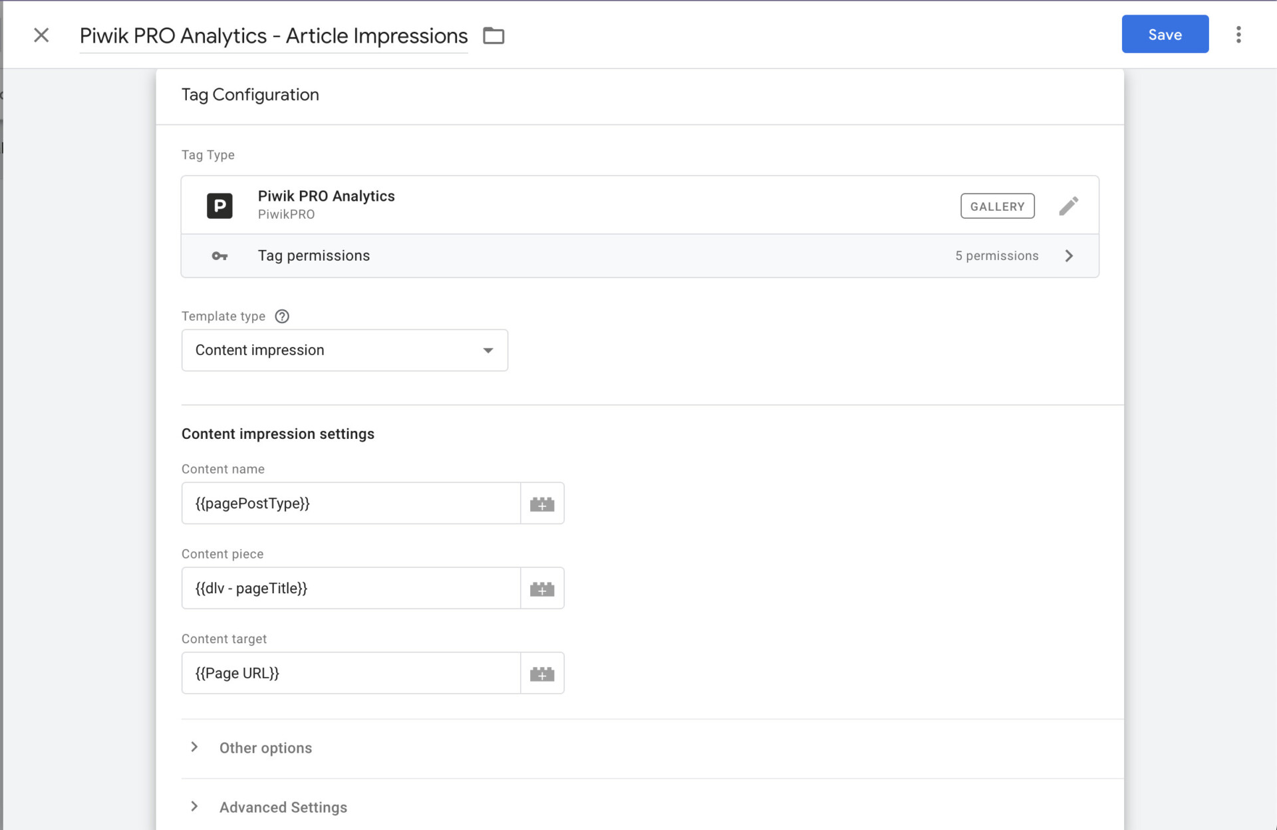Click Content name input with pagePostType

pos(351,503)
